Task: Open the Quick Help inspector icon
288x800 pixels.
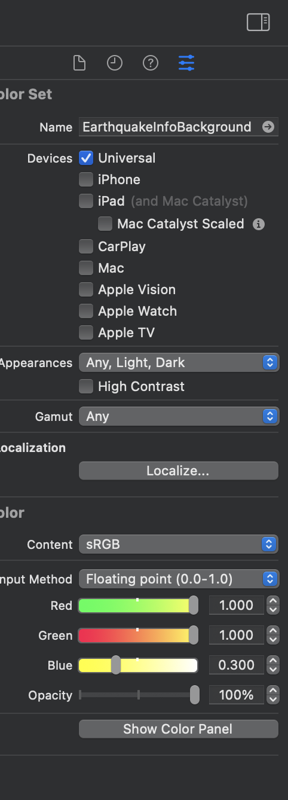Action: 151,63
